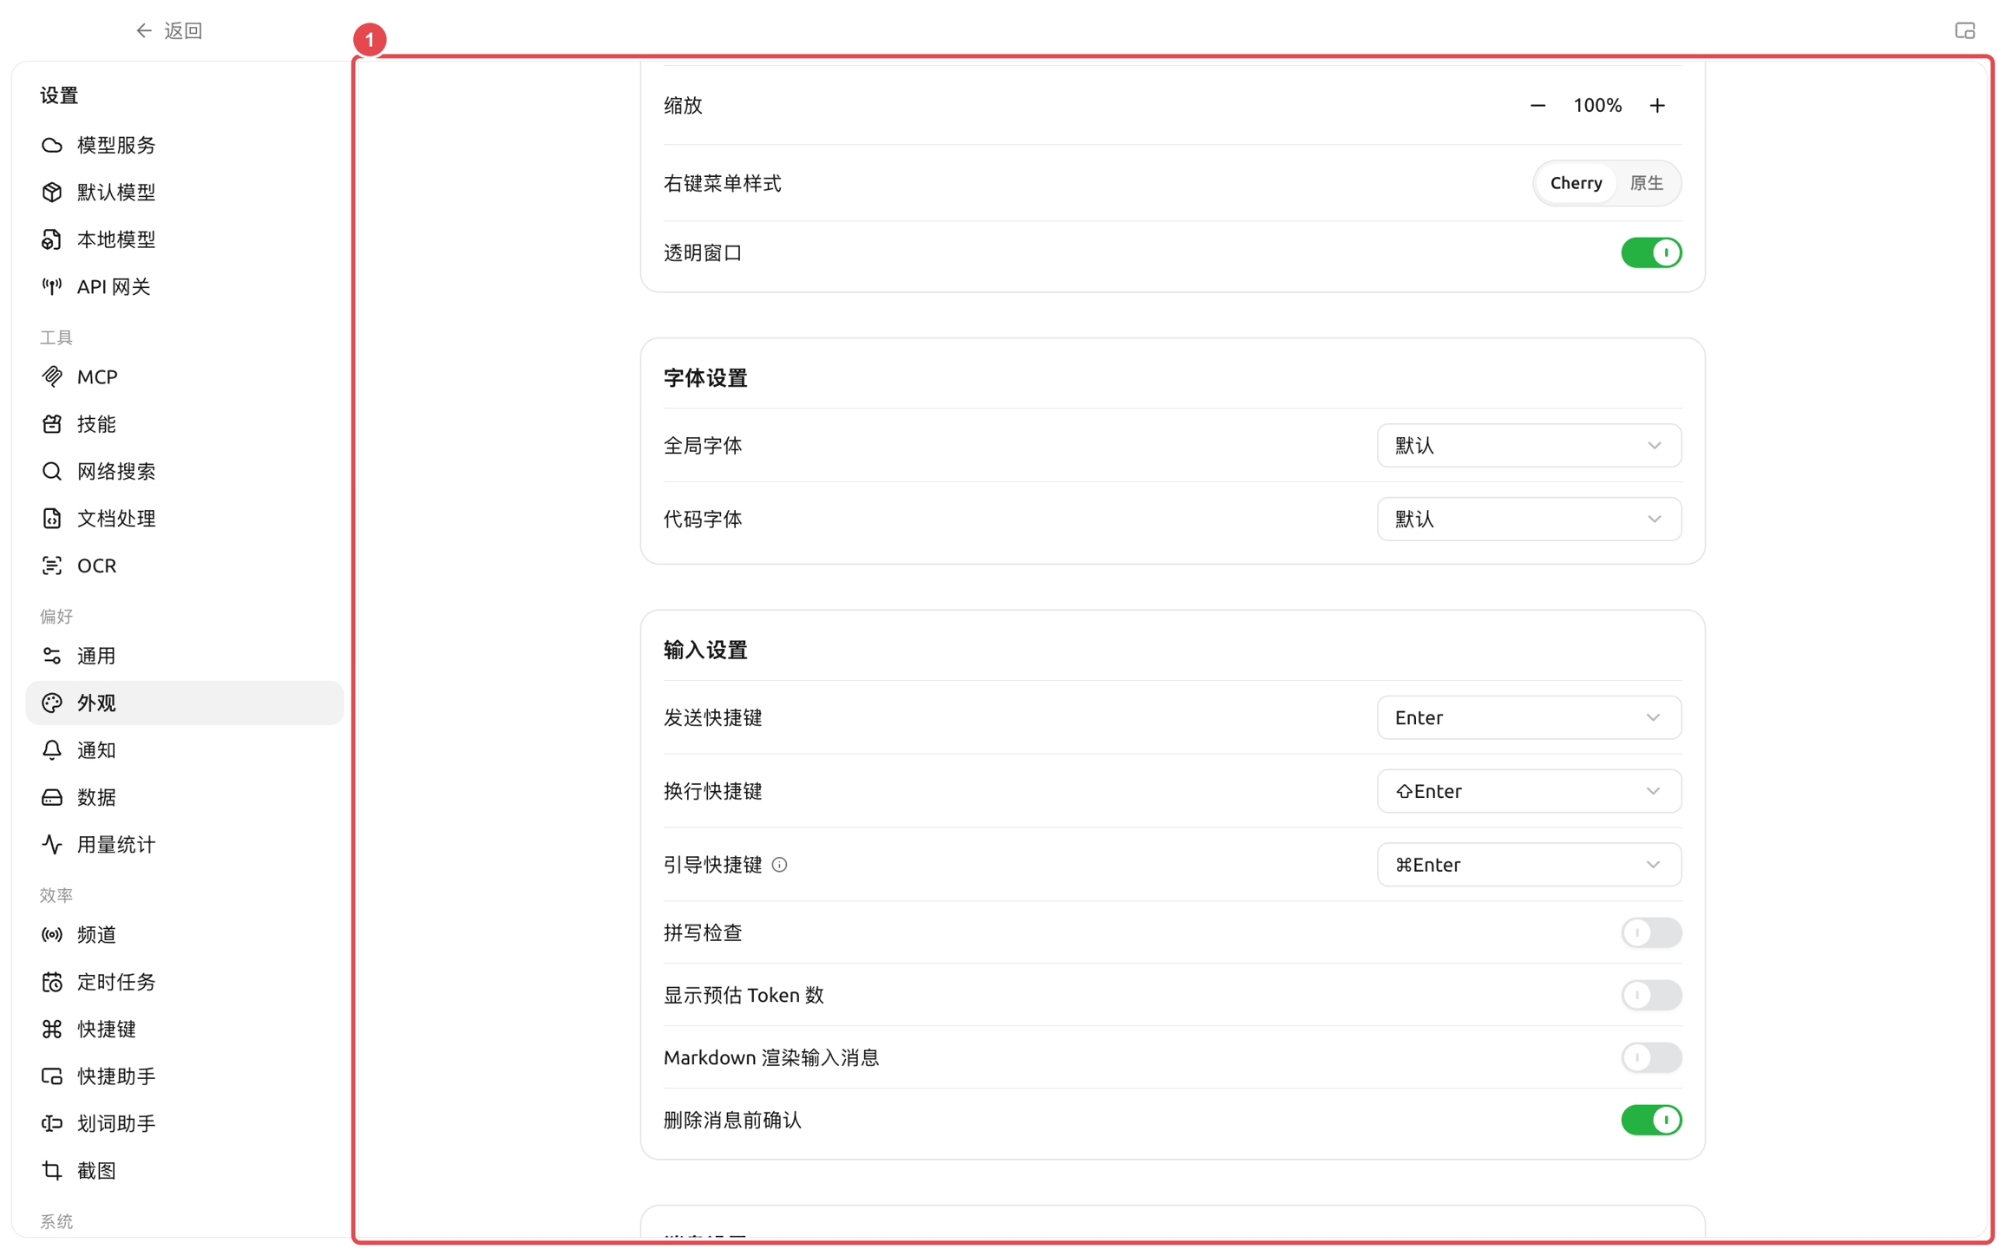Click the window icon in top-right corner

1965,31
